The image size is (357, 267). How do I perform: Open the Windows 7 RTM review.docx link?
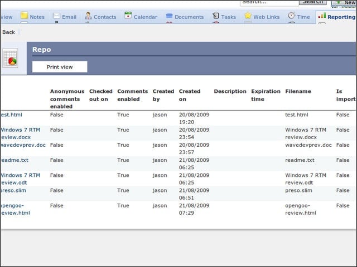point(20,133)
